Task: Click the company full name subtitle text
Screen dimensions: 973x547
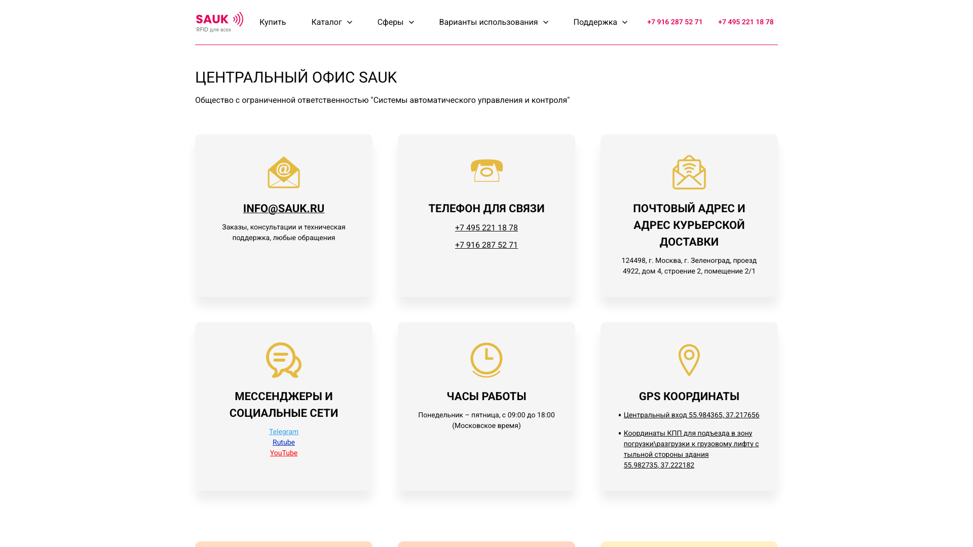Action: 383,100
